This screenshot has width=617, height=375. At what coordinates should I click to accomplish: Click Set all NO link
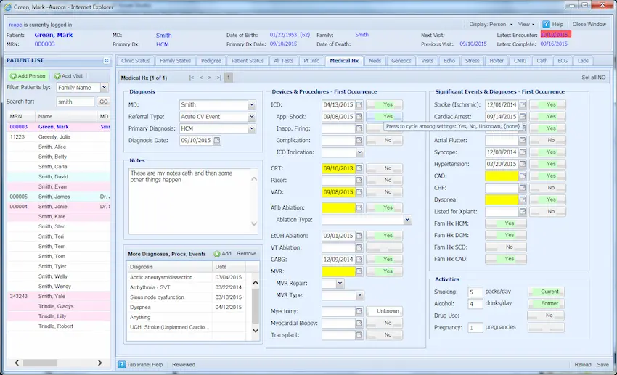[593, 78]
